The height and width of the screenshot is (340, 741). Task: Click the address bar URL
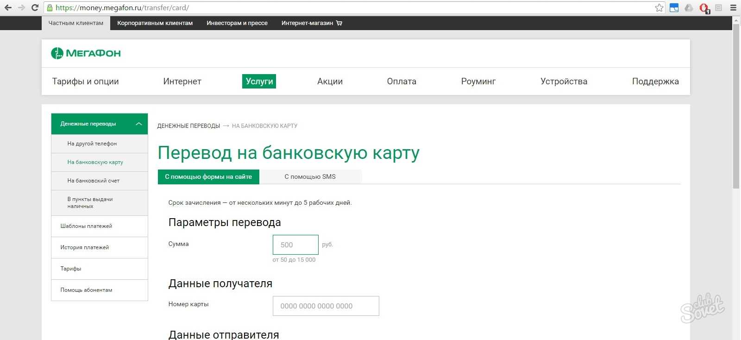point(122,7)
